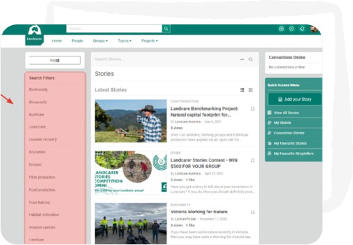The height and width of the screenshot is (245, 353).
Task: Go to the Home page
Action: (56, 41)
